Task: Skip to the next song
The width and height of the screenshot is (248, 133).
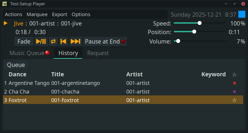Action: click(x=75, y=41)
